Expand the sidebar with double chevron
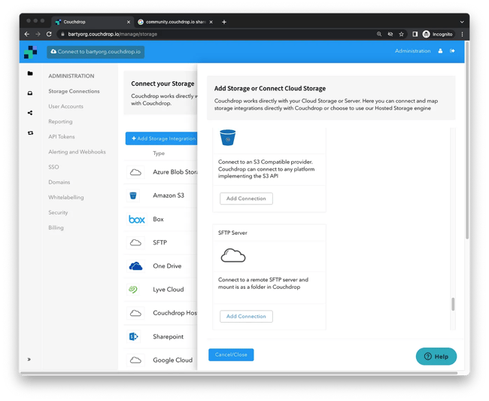 click(30, 360)
